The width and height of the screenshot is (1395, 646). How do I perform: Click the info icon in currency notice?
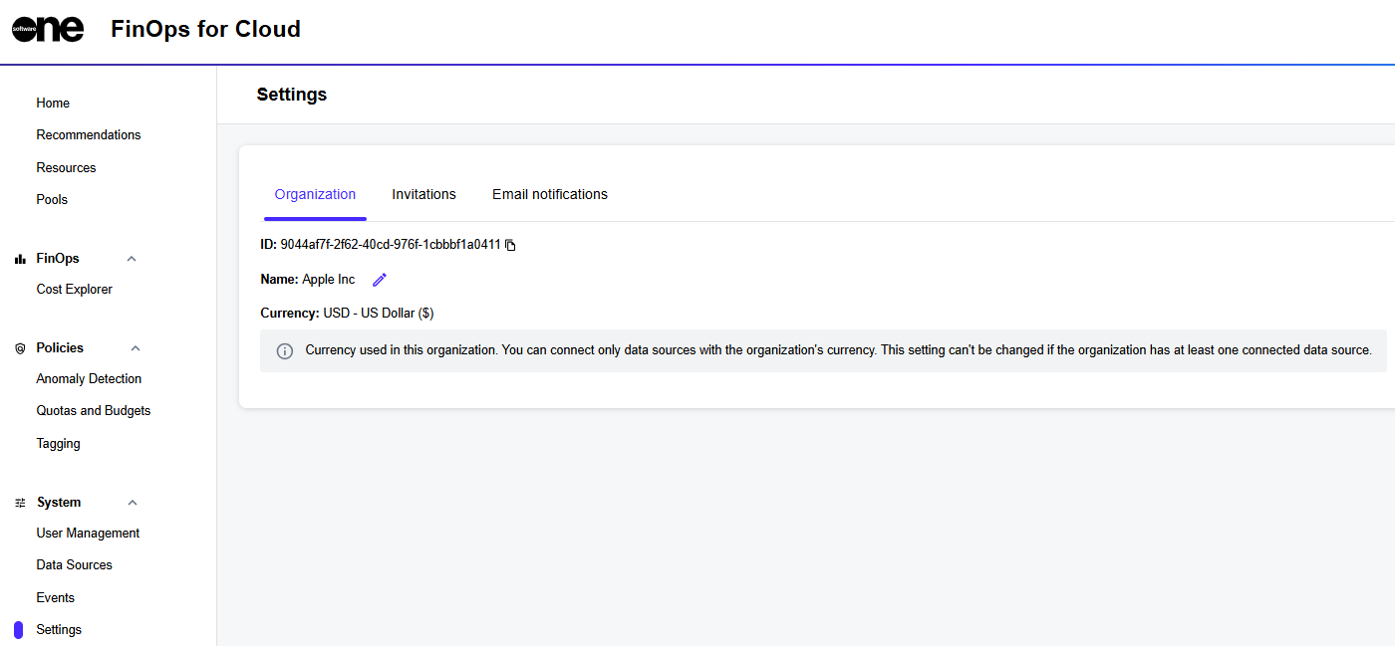(285, 351)
